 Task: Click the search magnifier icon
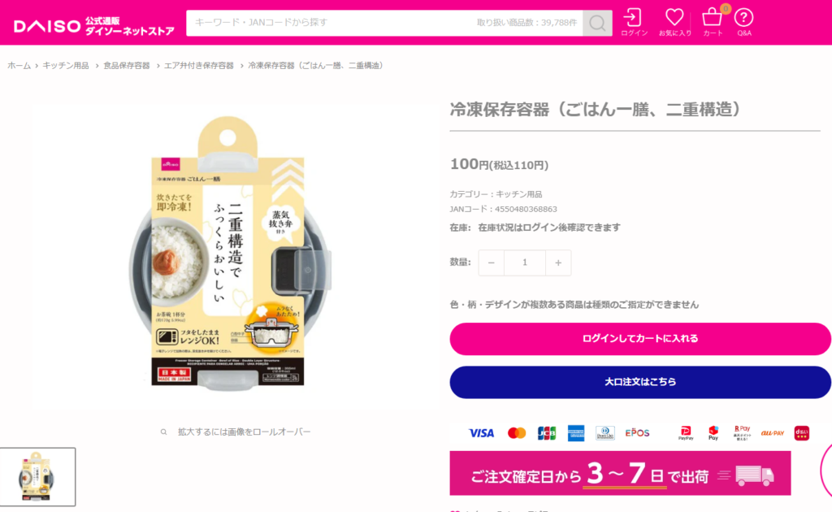point(597,23)
